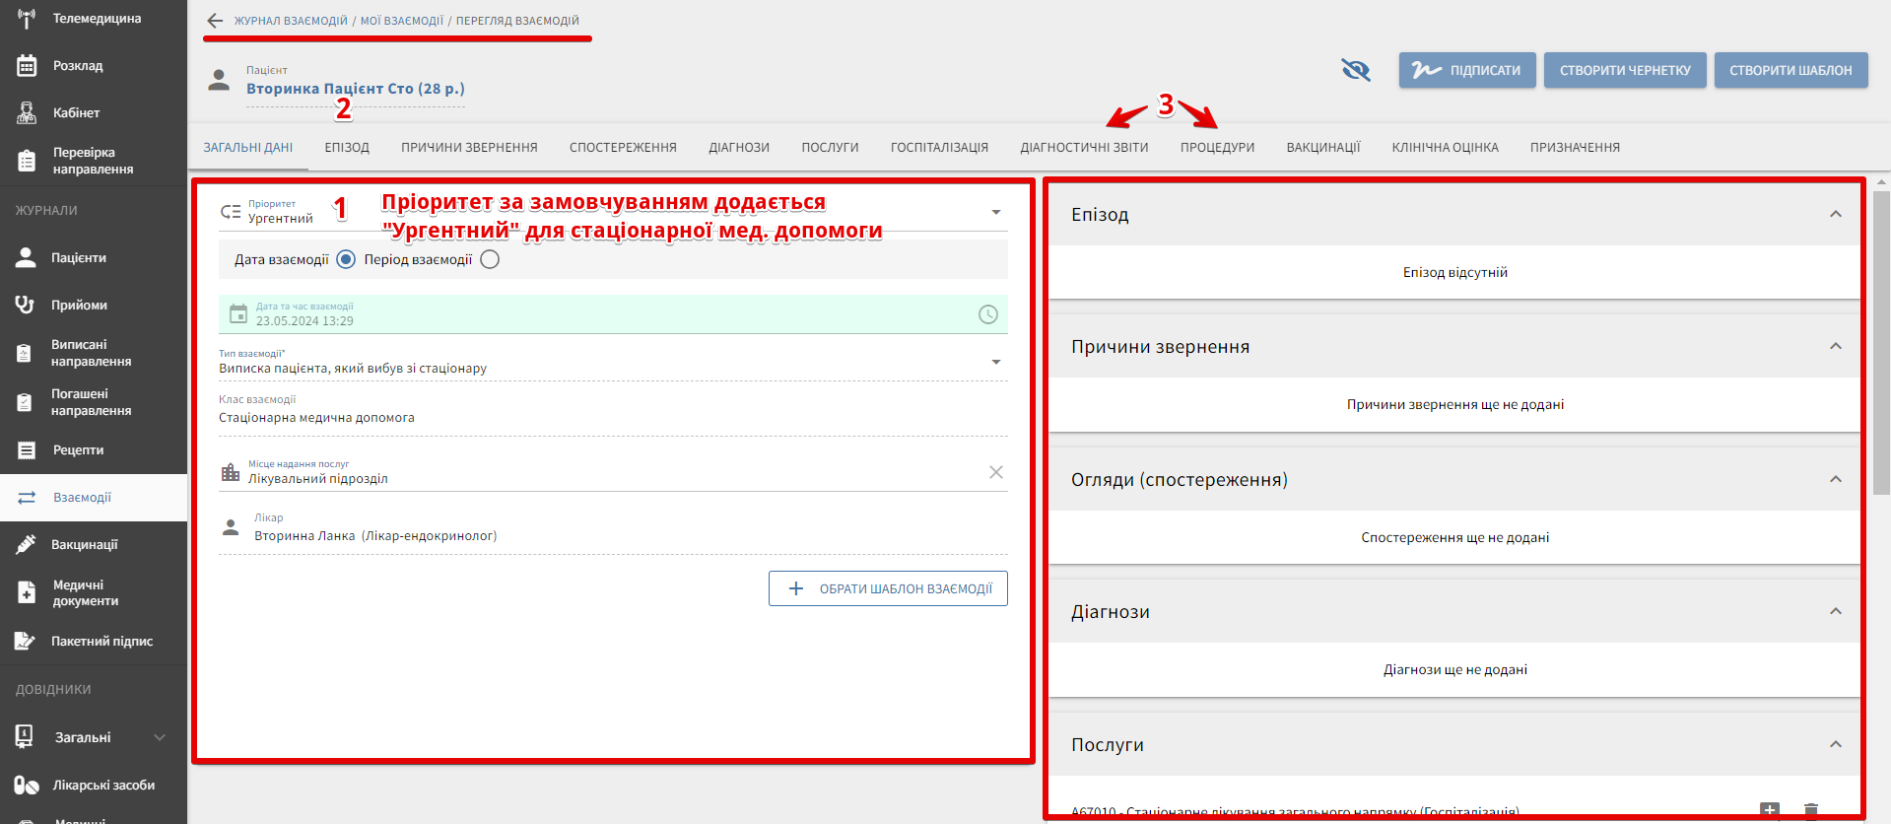Go to Вакцинації in the sidebar
This screenshot has height=824, width=1891.
point(84,544)
